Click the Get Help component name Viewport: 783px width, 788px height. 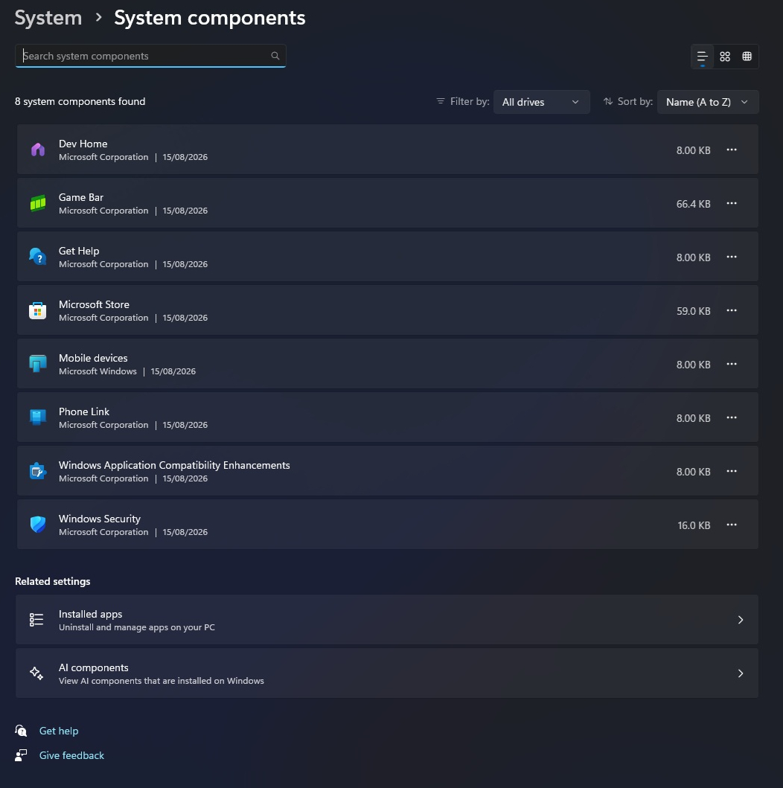click(79, 251)
